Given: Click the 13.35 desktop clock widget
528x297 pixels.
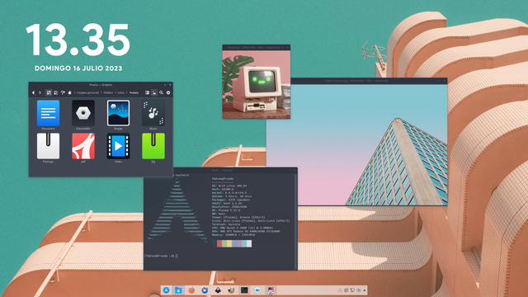Looking at the screenshot, I should [78, 40].
